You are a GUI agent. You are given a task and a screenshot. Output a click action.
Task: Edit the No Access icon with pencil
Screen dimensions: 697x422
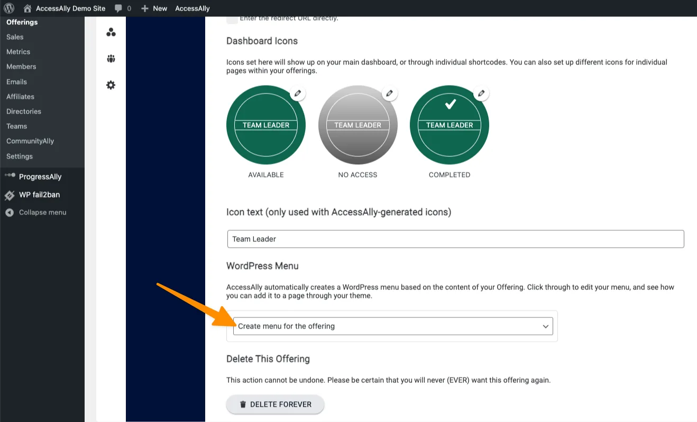(x=390, y=93)
